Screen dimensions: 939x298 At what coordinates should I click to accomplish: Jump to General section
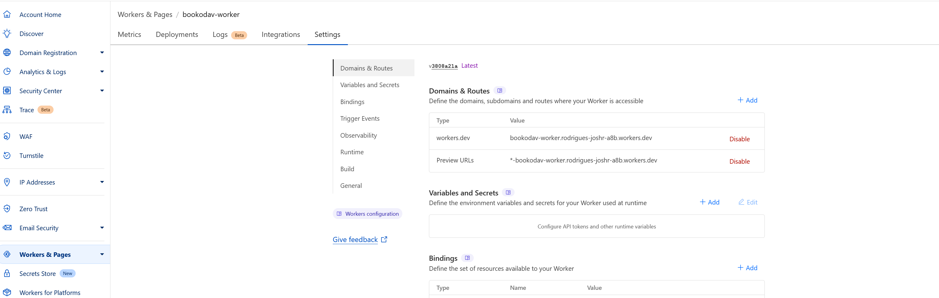point(351,185)
